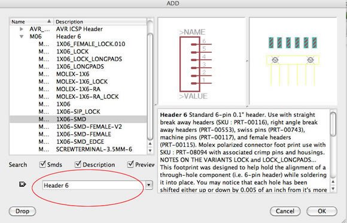Click the footprint package preview
Viewport: 347px width, 223px height.
(x=293, y=61)
